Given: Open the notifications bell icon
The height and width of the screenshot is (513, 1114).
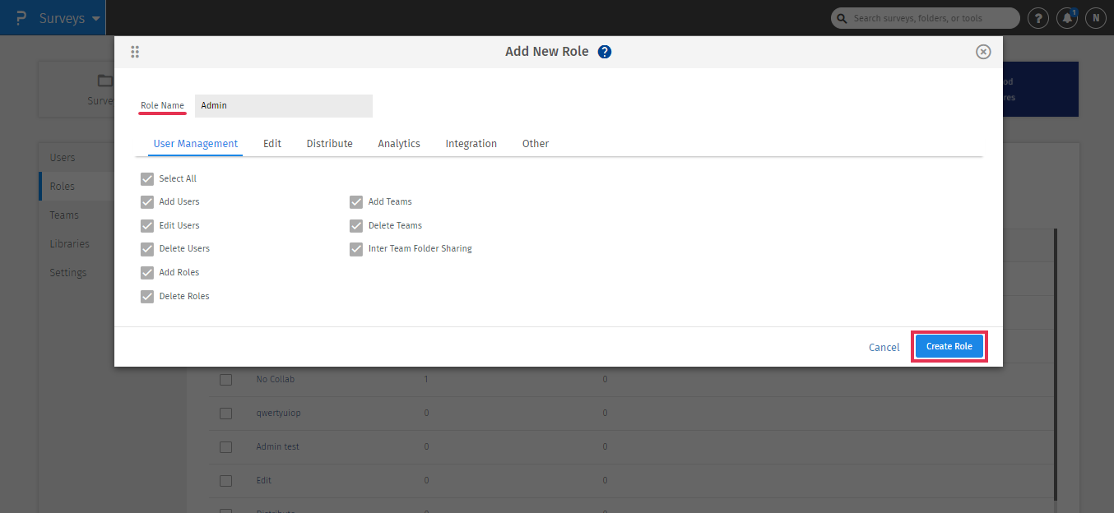Looking at the screenshot, I should [x=1067, y=18].
